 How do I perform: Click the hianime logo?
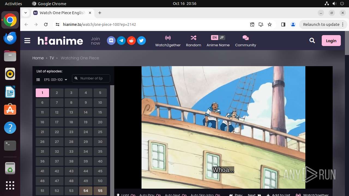[x=60, y=41]
